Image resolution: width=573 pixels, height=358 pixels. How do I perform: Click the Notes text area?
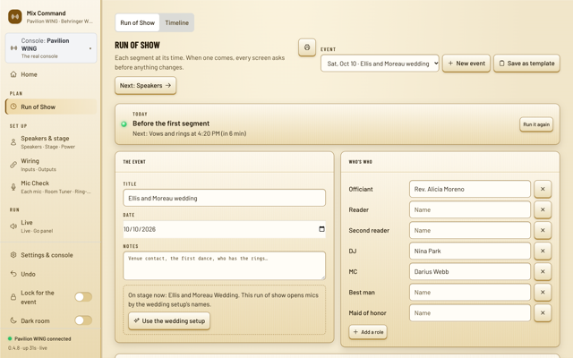coord(225,266)
